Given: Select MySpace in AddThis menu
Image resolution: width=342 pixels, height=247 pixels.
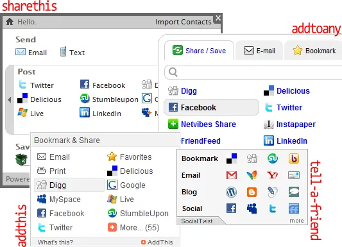Looking at the screenshot, I should (58, 199).
